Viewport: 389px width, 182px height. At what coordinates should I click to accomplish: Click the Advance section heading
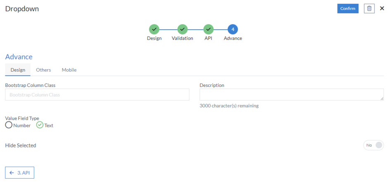pyautogui.click(x=19, y=57)
